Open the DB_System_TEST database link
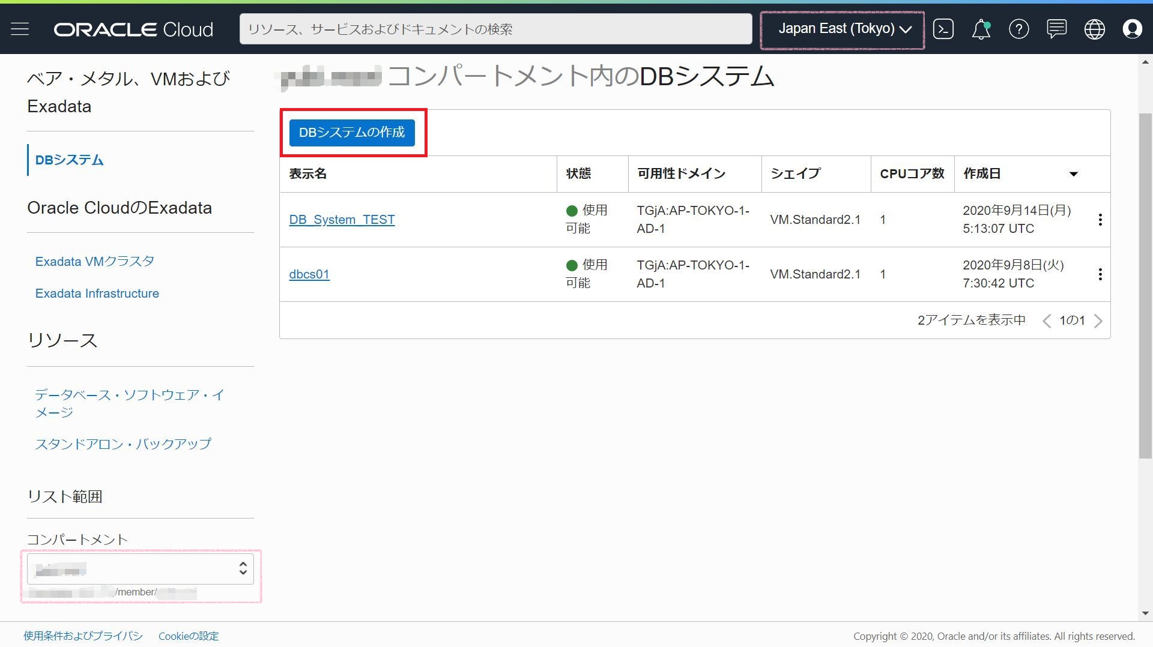The image size is (1153, 647). [342, 219]
